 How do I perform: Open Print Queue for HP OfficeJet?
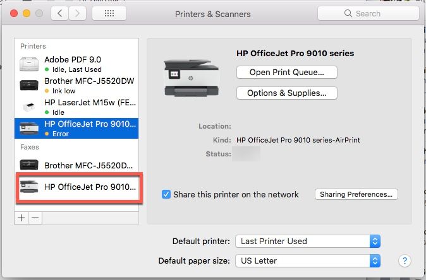[287, 72]
